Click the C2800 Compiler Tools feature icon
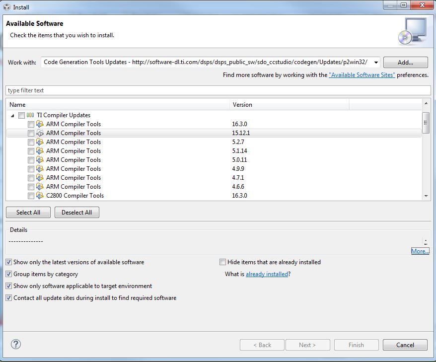Screen dimensions: 436x362 (x=40, y=196)
